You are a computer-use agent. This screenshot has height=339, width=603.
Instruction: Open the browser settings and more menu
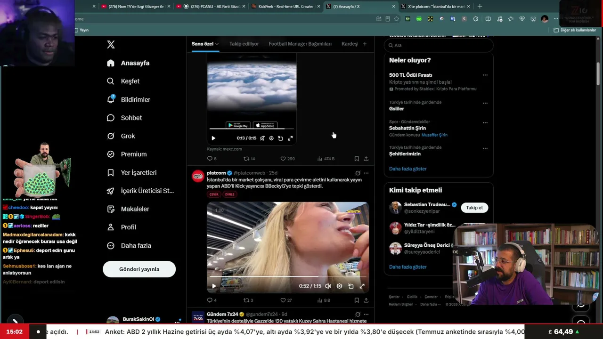pyautogui.click(x=556, y=19)
